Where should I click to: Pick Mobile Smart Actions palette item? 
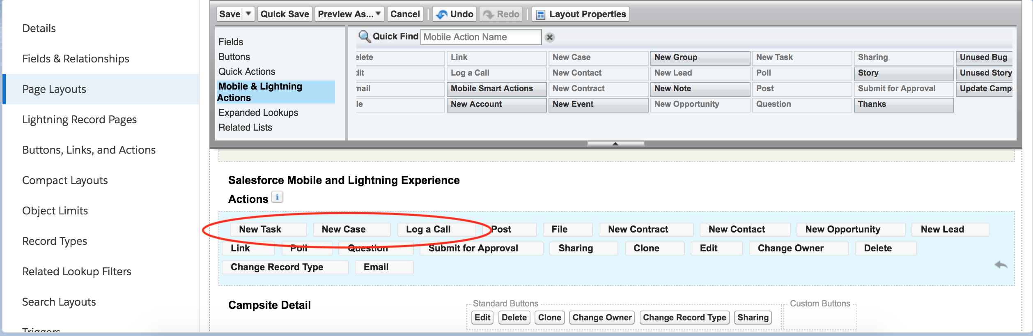pos(496,89)
